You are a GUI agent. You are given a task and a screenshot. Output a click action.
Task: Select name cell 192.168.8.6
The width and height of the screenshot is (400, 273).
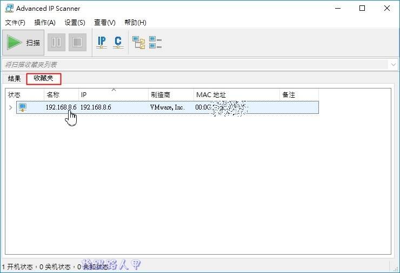(61, 107)
